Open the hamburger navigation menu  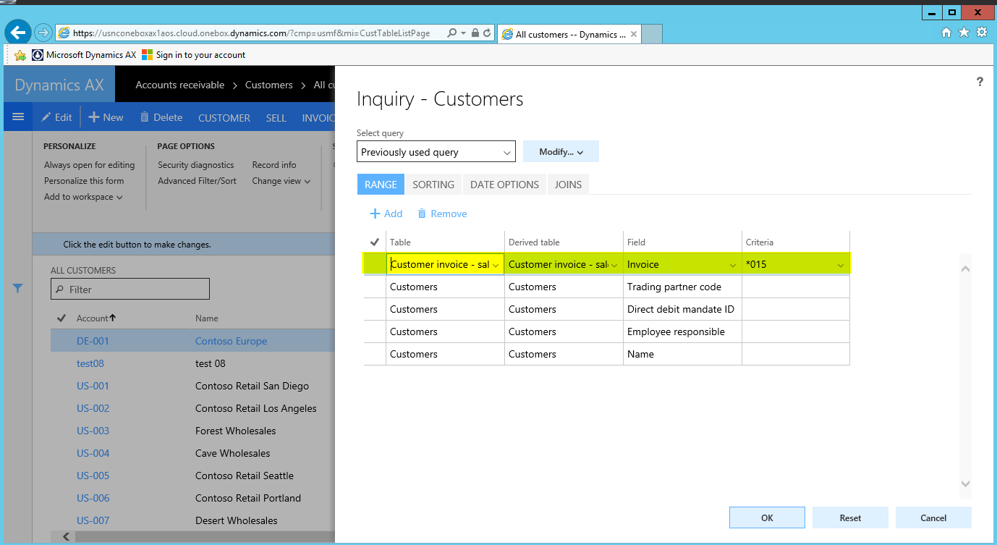pyautogui.click(x=18, y=117)
